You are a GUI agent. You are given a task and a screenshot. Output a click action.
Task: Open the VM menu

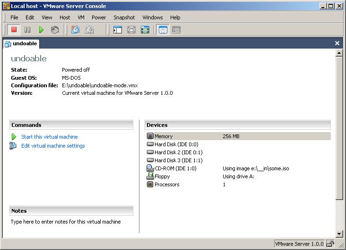81,17
